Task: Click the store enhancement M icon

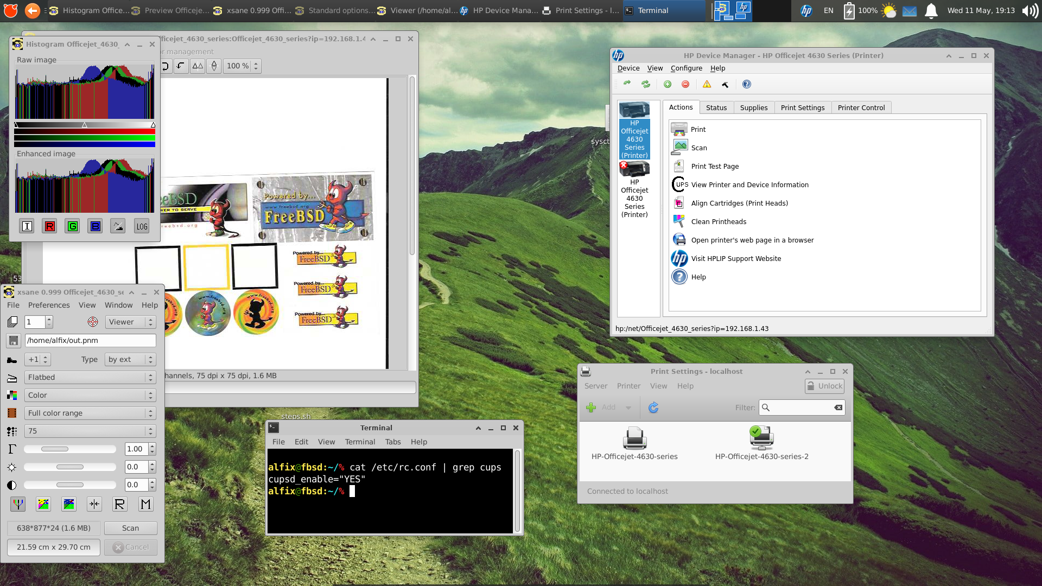Action: [x=145, y=504]
